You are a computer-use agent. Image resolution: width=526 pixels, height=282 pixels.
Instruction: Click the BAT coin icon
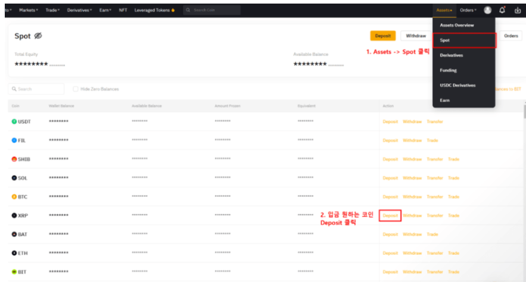(x=14, y=234)
